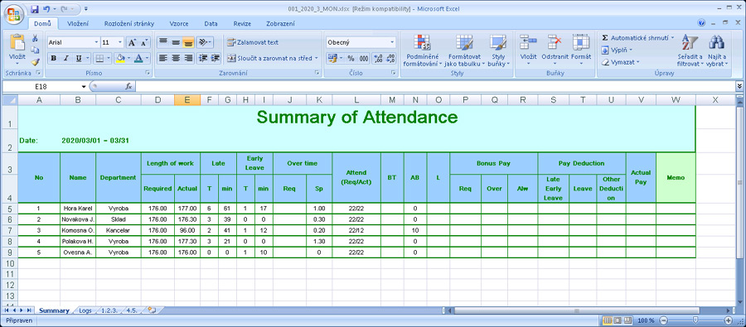Apply accounting currency format
Viewport: 746px width, 327px height.
click(332, 58)
